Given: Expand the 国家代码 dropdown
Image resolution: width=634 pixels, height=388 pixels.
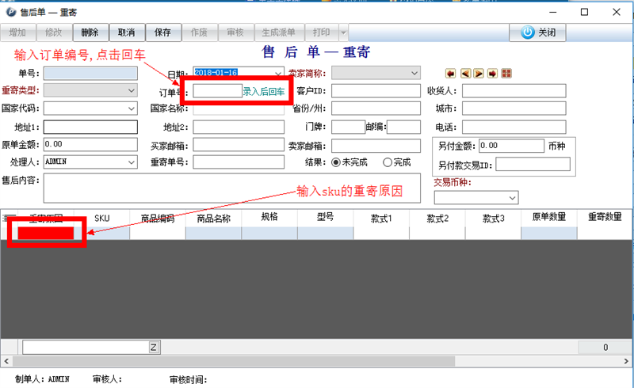Looking at the screenshot, I should tap(132, 108).
